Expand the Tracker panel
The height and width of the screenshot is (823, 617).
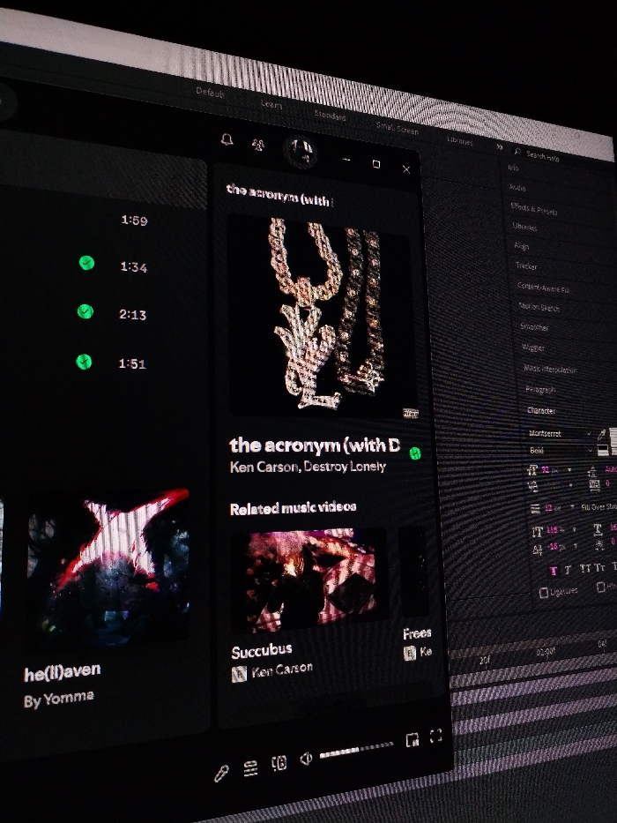[526, 266]
